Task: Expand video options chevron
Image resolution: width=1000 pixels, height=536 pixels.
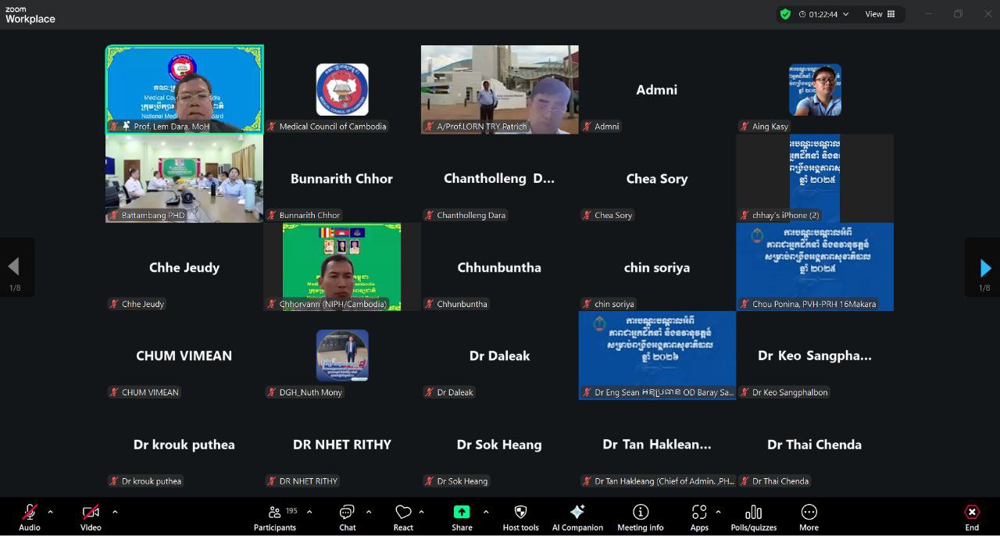Action: pos(115,512)
